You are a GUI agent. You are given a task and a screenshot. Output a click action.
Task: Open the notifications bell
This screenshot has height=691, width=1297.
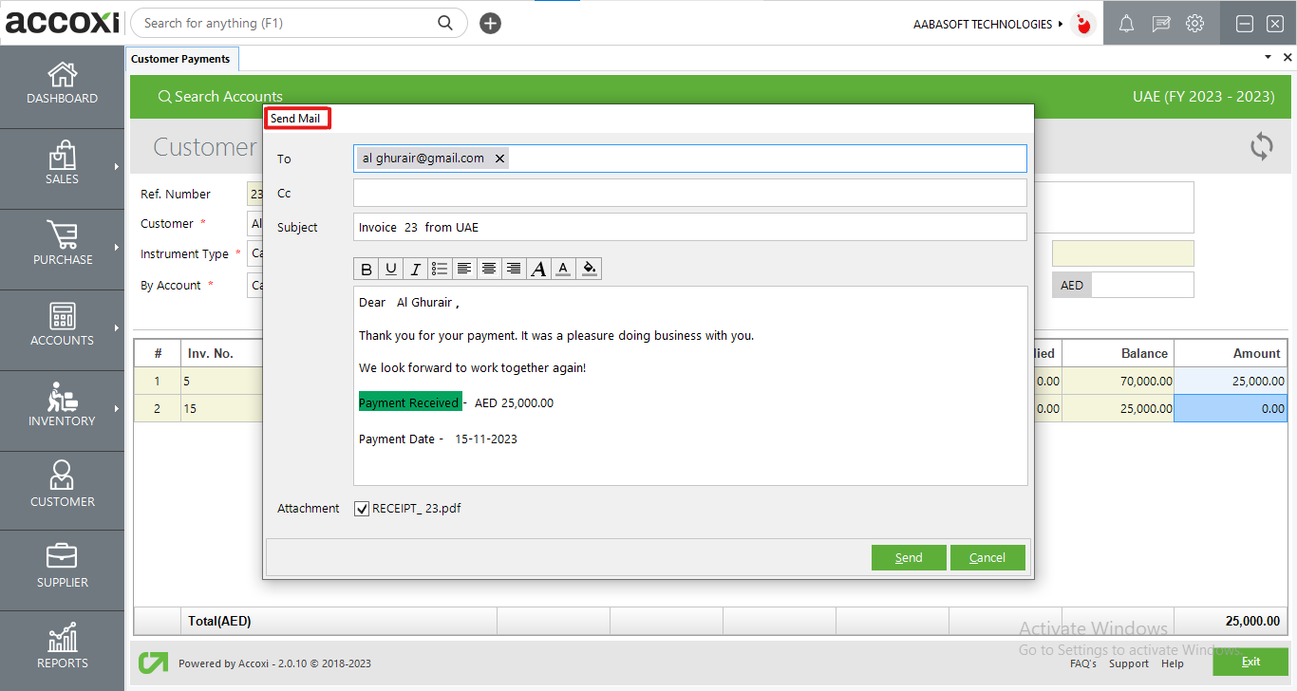(1126, 23)
